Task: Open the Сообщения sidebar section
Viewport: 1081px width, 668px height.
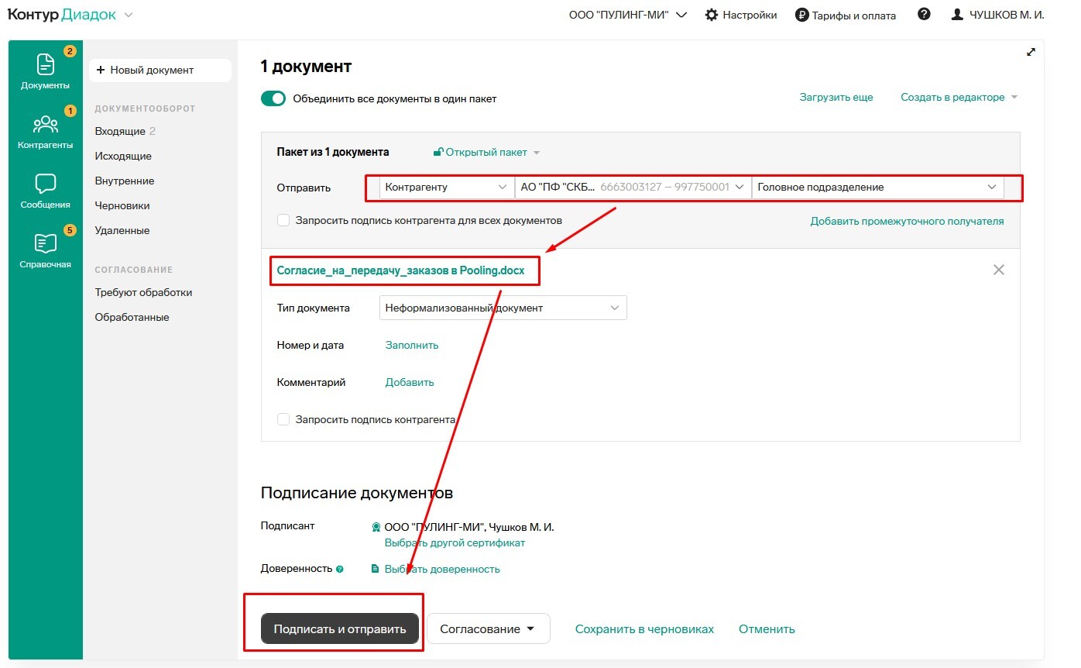Action: [x=45, y=191]
